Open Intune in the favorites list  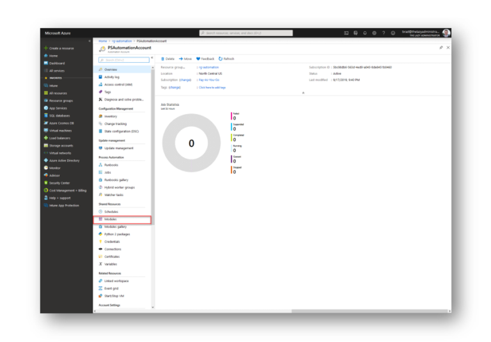[x=53, y=86]
